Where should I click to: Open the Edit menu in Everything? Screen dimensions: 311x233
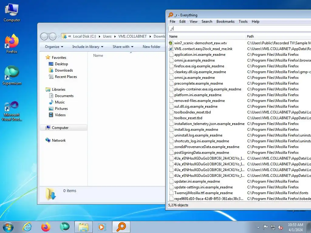pos(183,22)
